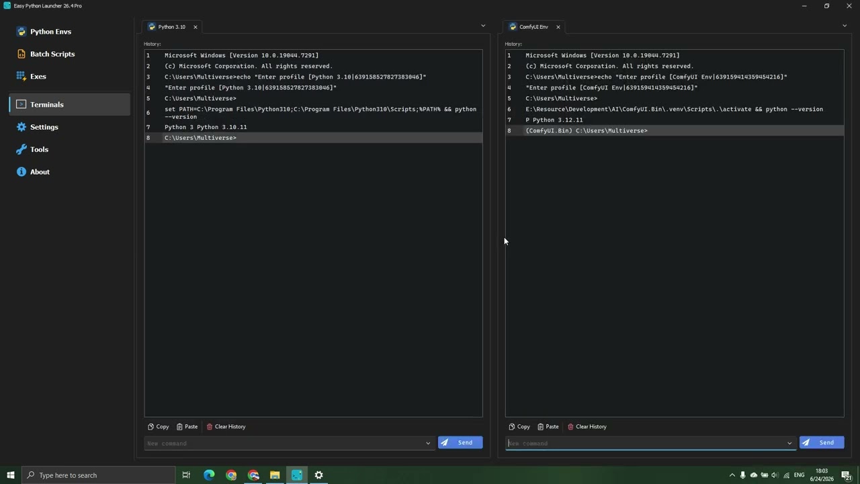This screenshot has width=860, height=484.
Task: Open the right command history dropdown arrow
Action: (789, 444)
